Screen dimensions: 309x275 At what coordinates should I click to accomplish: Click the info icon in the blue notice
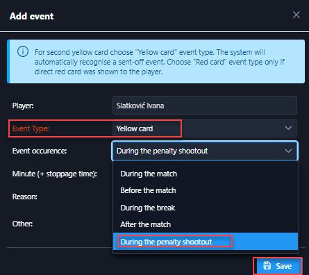(x=23, y=51)
